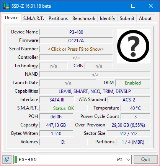Click the Device Name field P3-480
160x166 pixels.
pos(76,32)
